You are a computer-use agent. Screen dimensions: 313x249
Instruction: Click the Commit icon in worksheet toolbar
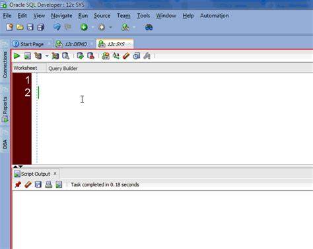tap(80, 56)
